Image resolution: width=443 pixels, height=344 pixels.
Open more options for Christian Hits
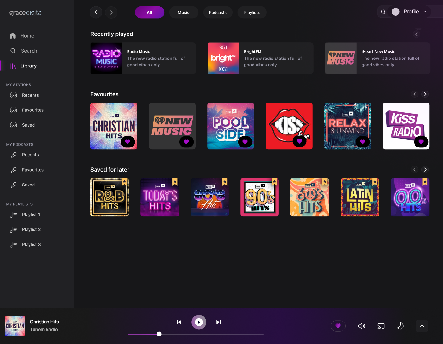pyautogui.click(x=71, y=322)
